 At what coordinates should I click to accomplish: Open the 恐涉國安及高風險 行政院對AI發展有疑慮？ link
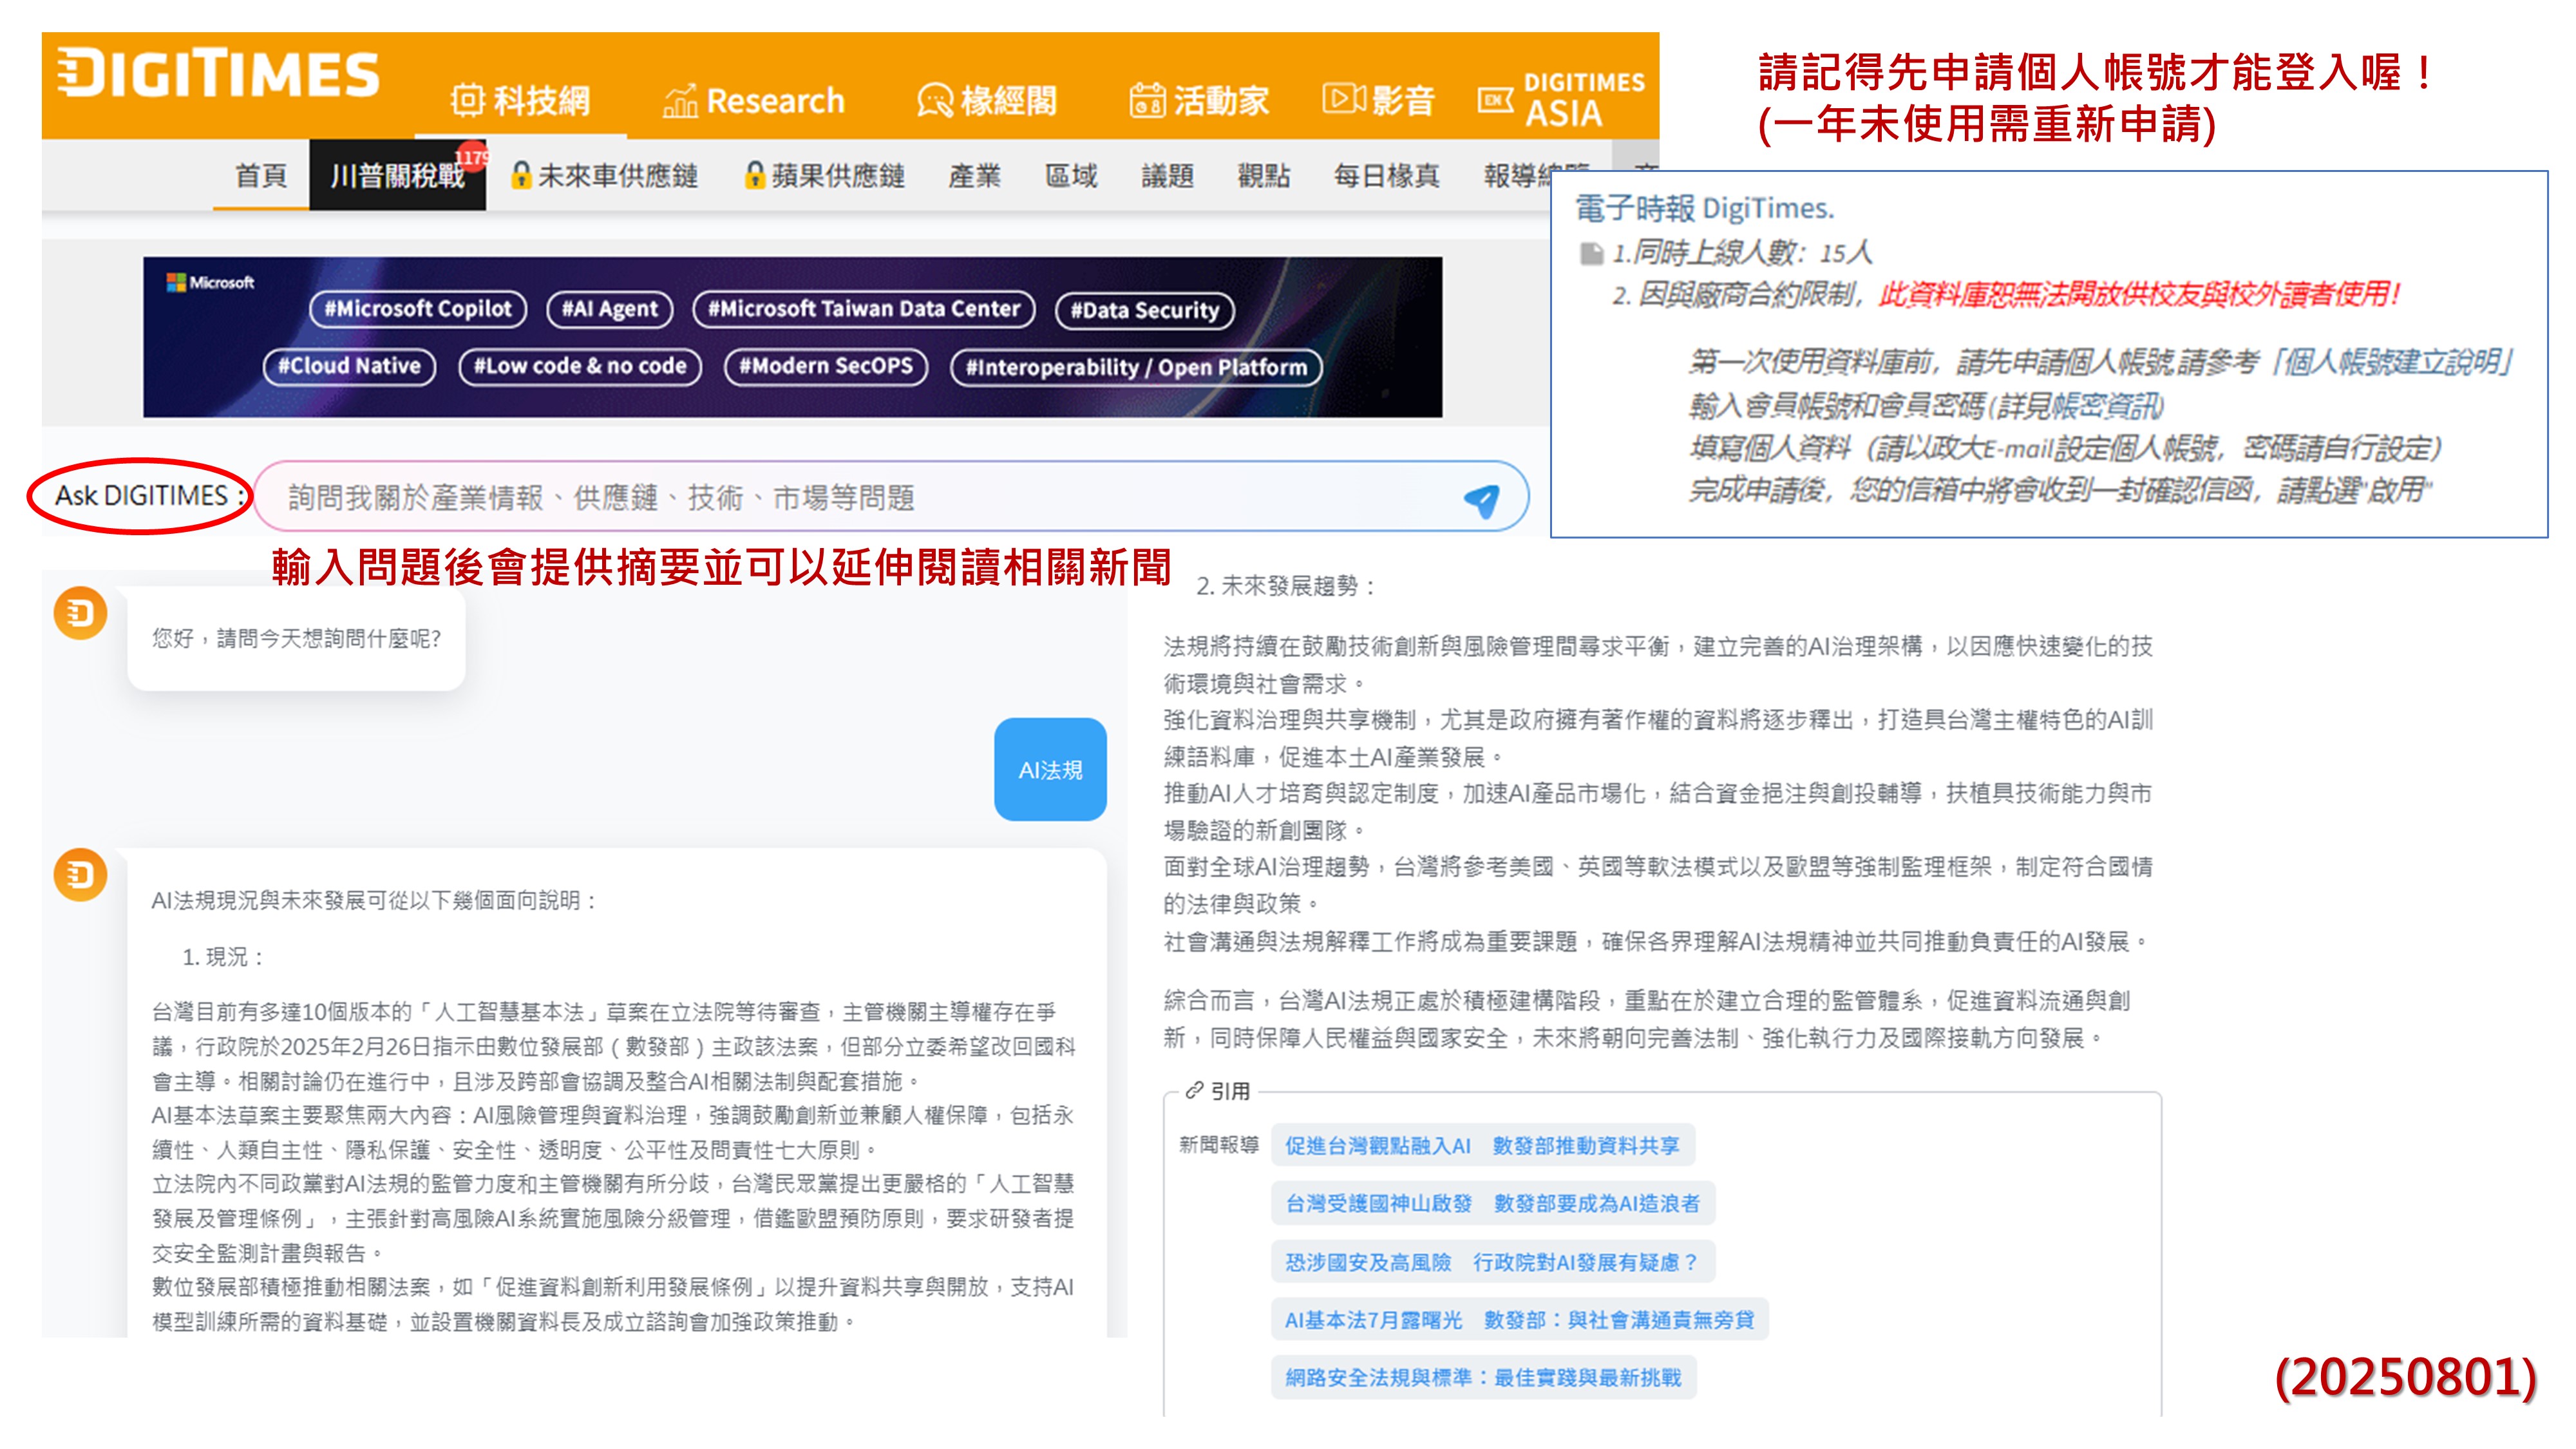[1492, 1262]
